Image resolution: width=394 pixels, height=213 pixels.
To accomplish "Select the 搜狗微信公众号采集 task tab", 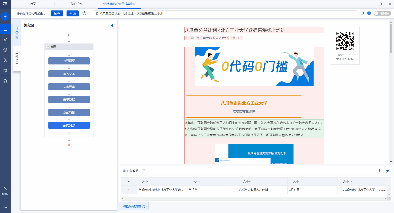I will coord(119,4).
